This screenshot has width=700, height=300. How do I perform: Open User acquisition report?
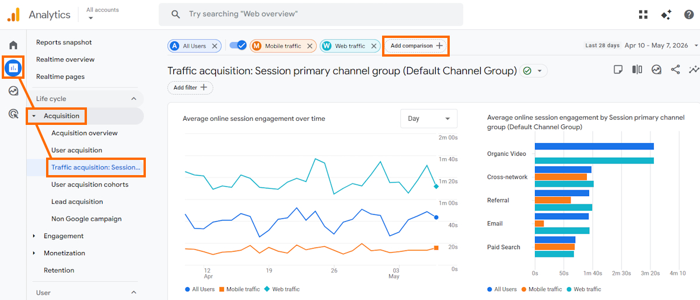[76, 151]
